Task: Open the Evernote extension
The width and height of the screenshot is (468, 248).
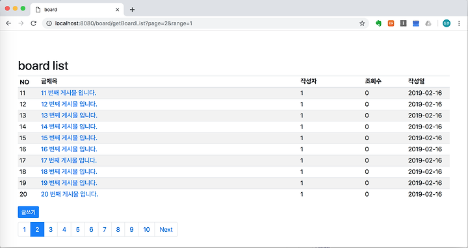Action: click(x=378, y=23)
